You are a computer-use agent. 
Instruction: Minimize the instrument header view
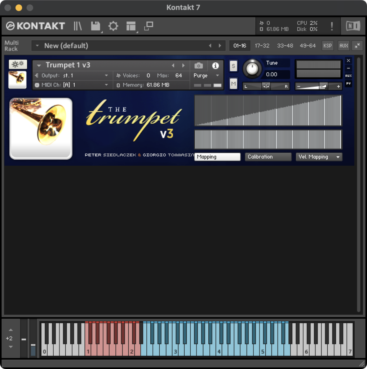pos(348,68)
